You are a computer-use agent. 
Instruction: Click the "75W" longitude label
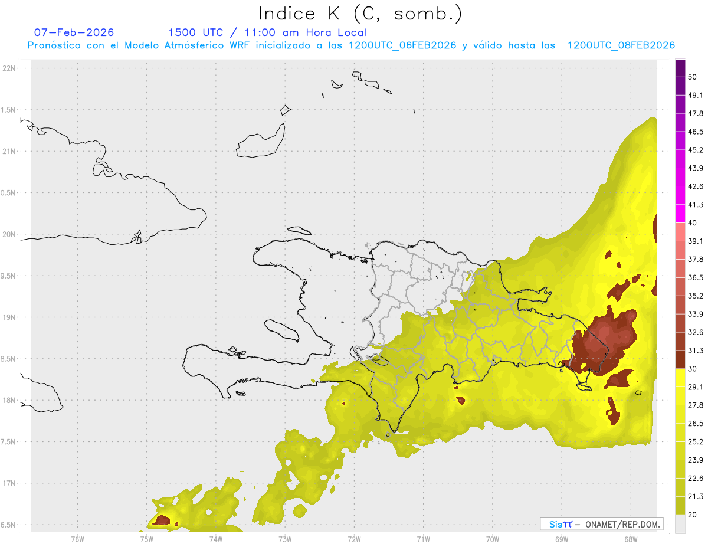(x=146, y=539)
